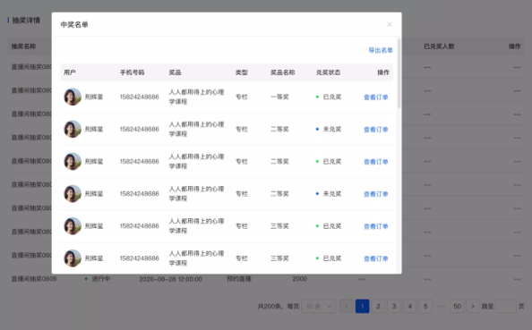Click the 手机号码 column header
This screenshot has height=330, width=532.
pyautogui.click(x=132, y=72)
